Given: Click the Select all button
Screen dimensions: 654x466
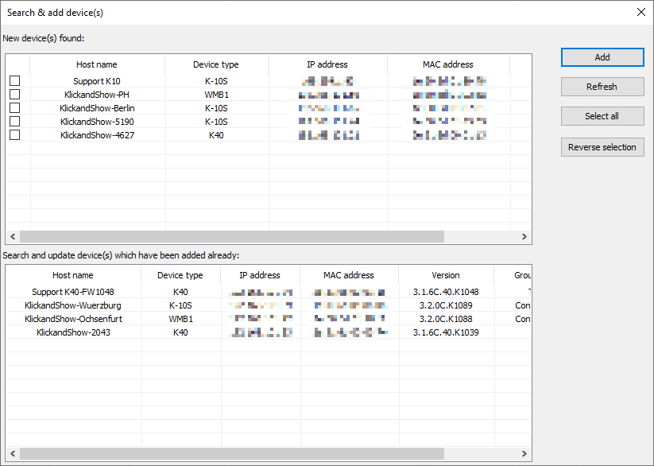Looking at the screenshot, I should tap(602, 116).
